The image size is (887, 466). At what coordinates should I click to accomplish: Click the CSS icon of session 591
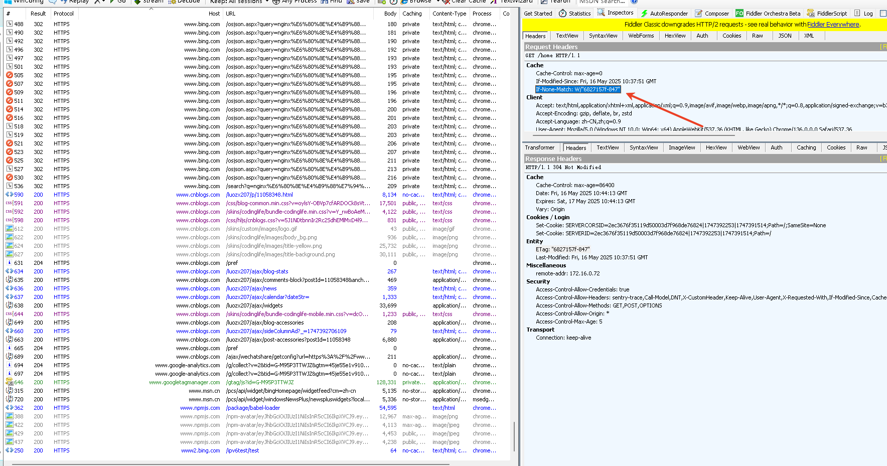[9, 203]
